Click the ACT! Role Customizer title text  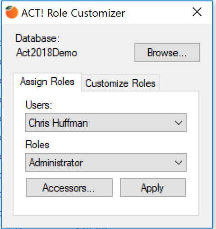click(x=73, y=13)
